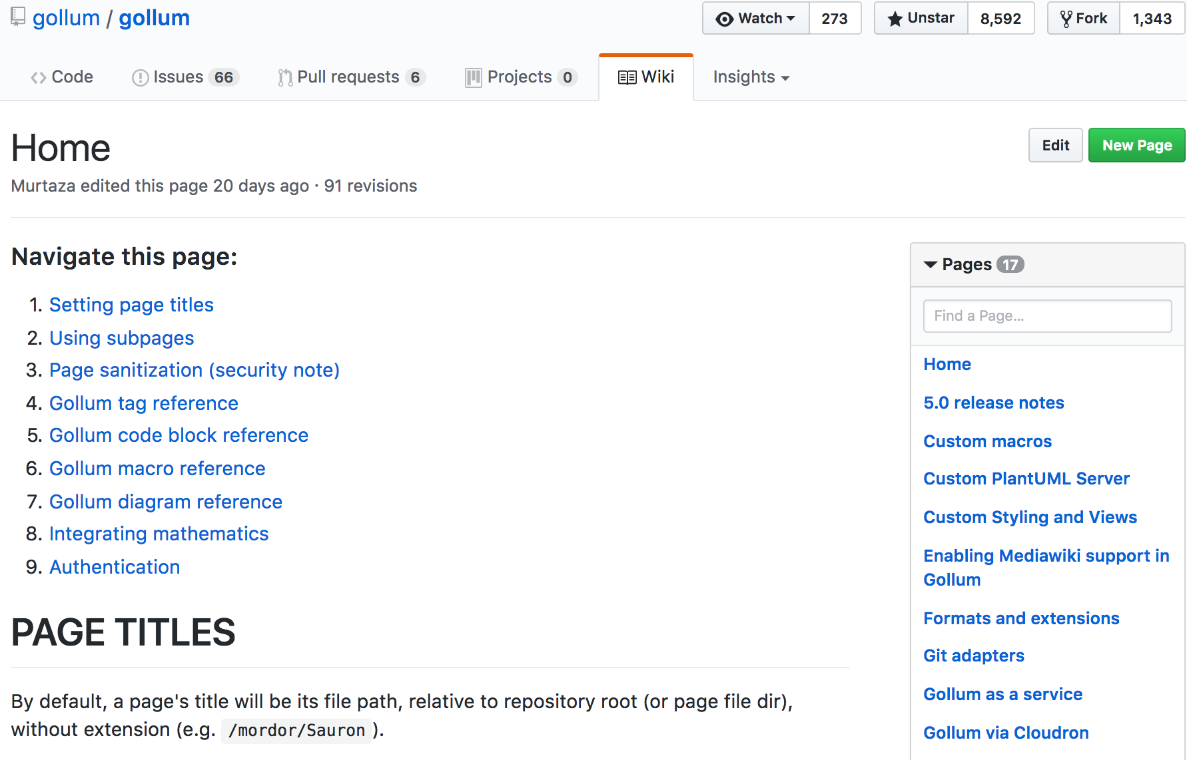Jump to Gollum macro reference
Image resolution: width=1187 pixels, height=760 pixels.
point(157,469)
